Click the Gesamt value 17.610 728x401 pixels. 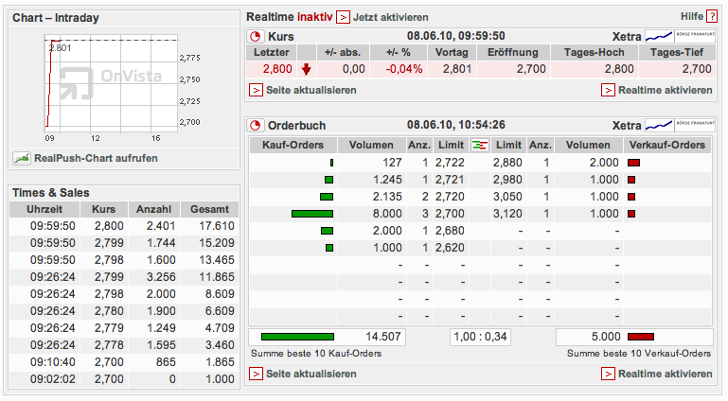click(217, 226)
